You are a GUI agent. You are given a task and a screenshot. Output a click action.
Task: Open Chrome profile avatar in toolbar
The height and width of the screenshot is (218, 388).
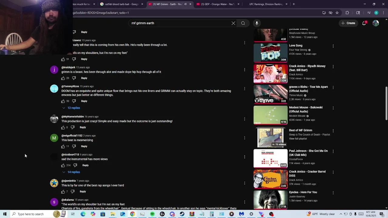(x=376, y=13)
